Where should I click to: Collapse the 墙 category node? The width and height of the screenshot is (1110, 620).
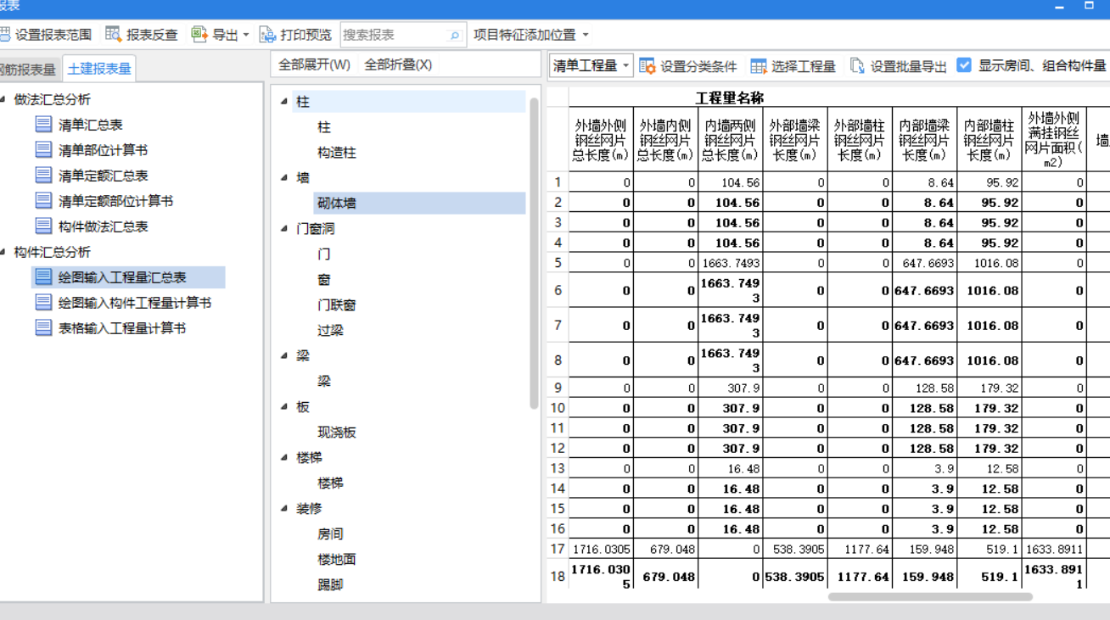(284, 178)
